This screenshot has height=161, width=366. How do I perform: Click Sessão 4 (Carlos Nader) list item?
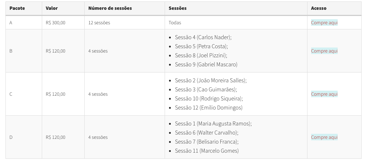203,37
